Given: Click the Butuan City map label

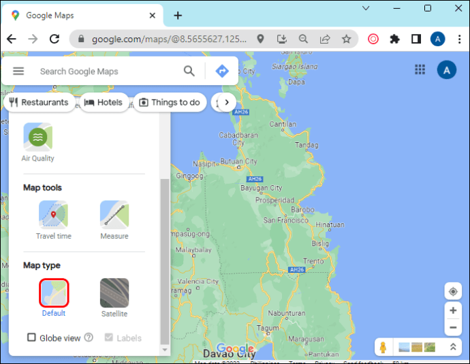Looking at the screenshot, I should tap(238, 161).
